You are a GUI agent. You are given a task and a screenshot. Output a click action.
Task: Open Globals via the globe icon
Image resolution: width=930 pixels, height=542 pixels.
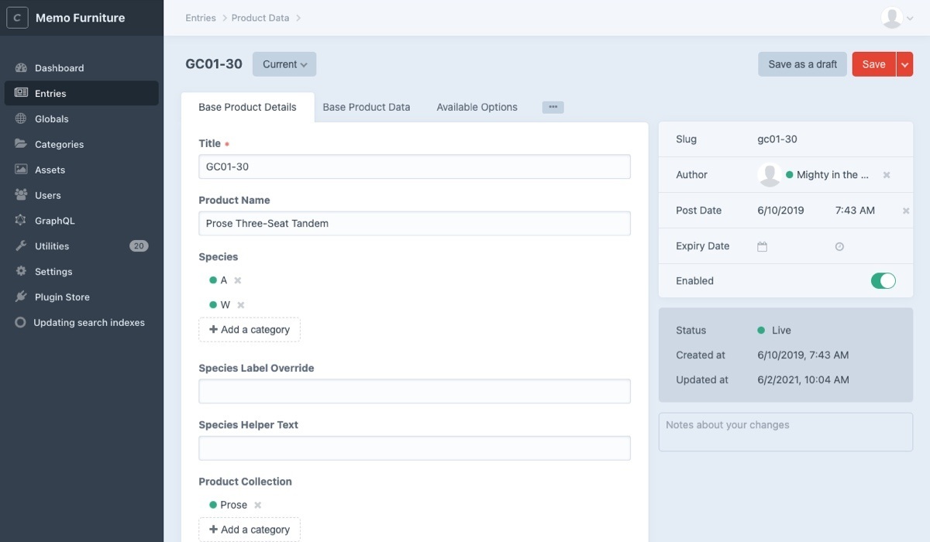21,119
